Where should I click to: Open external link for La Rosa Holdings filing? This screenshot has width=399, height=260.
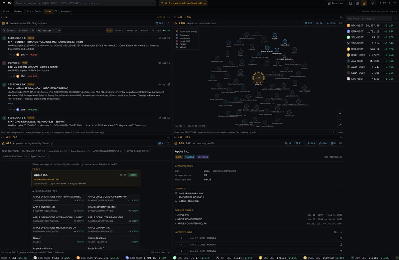tap(169, 85)
